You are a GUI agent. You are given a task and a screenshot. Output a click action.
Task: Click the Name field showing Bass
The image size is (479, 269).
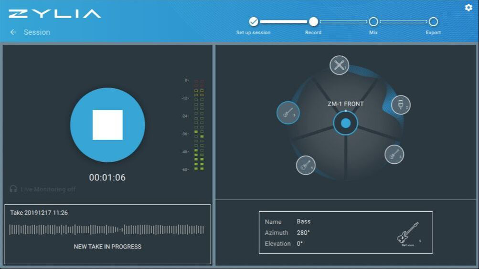304,221
